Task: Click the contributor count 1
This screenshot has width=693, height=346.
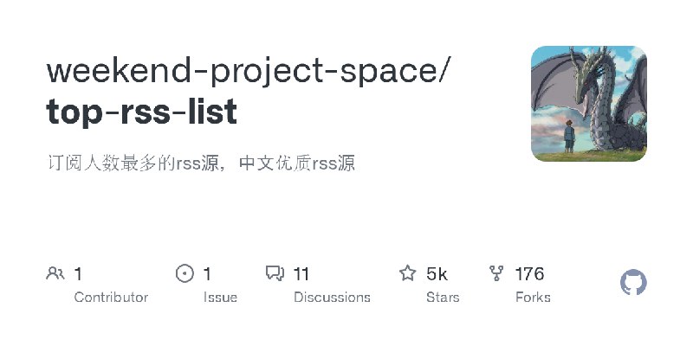Action: tap(78, 274)
